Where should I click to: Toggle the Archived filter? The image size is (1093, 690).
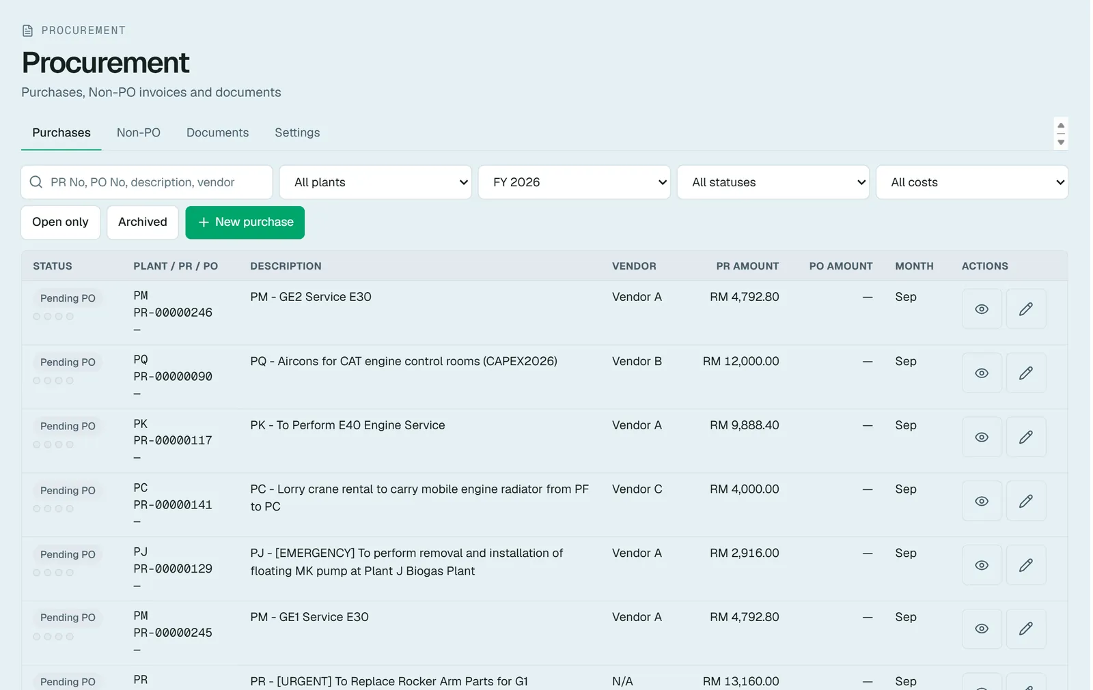tap(142, 222)
